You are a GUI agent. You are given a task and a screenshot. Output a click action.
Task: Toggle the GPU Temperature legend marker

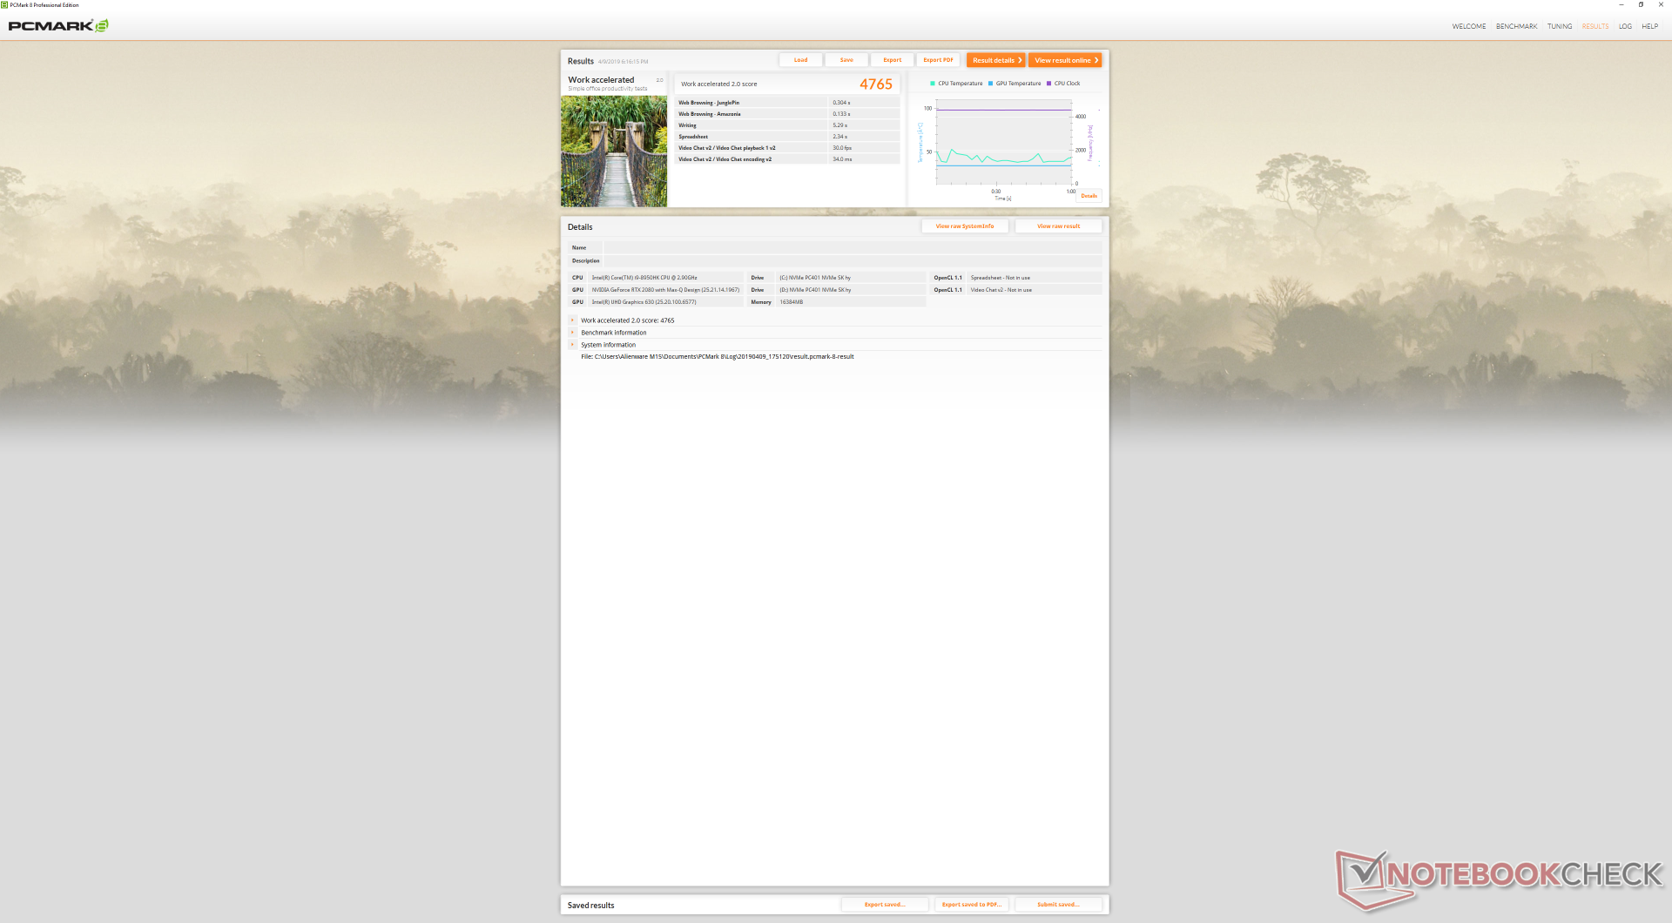click(990, 84)
